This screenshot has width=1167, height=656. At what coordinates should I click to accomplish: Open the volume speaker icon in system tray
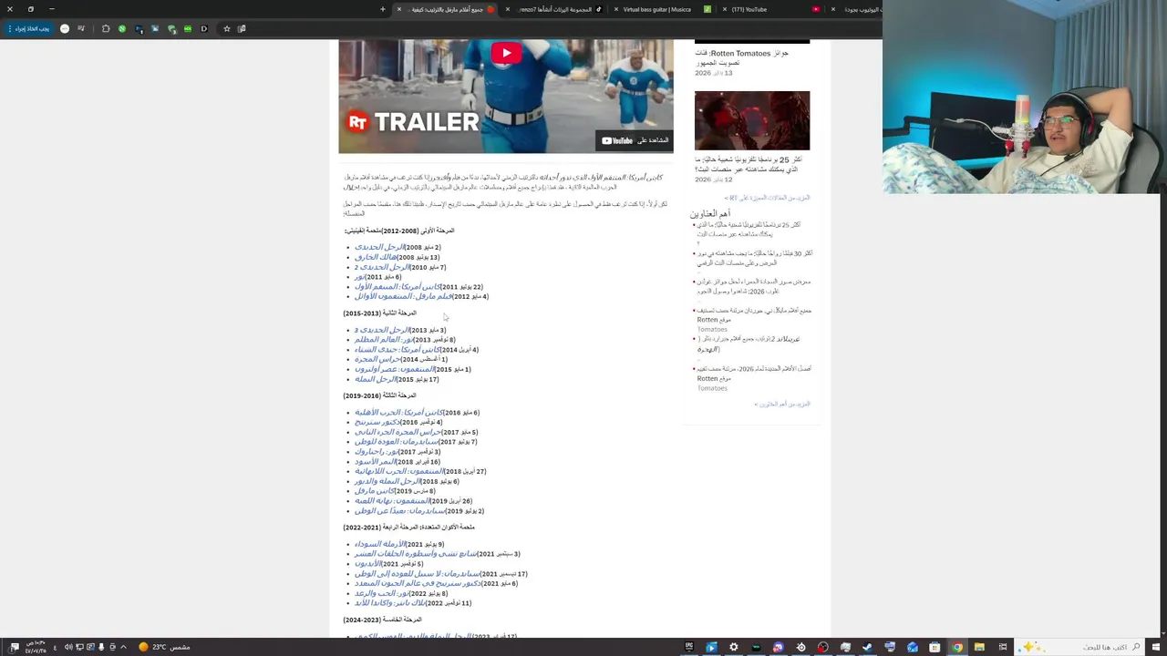pos(68,647)
